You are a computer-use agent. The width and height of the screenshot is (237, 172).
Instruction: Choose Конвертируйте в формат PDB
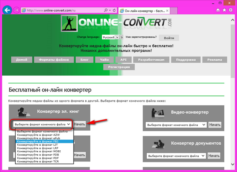pos(45,155)
